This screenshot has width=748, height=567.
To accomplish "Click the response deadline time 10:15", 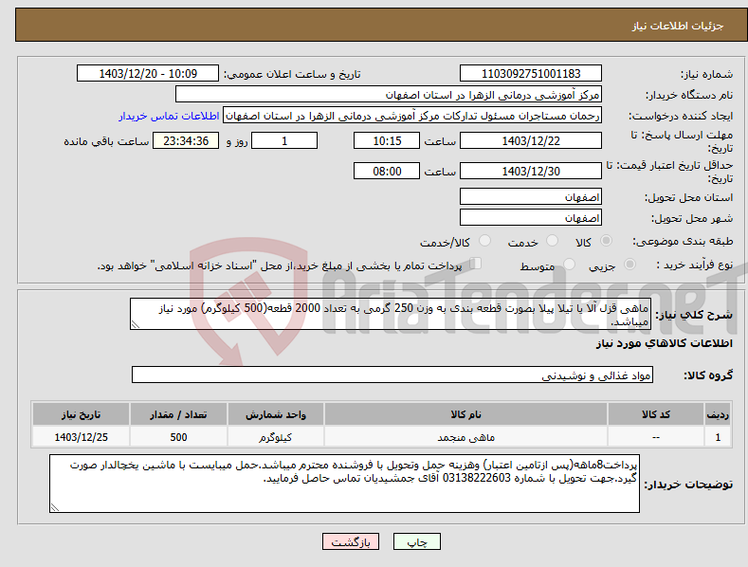I will 387,140.
